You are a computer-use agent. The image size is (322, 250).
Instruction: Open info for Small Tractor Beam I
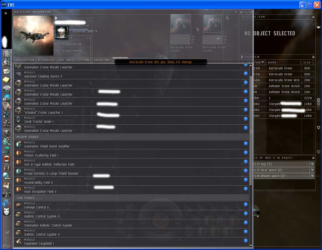point(246,119)
